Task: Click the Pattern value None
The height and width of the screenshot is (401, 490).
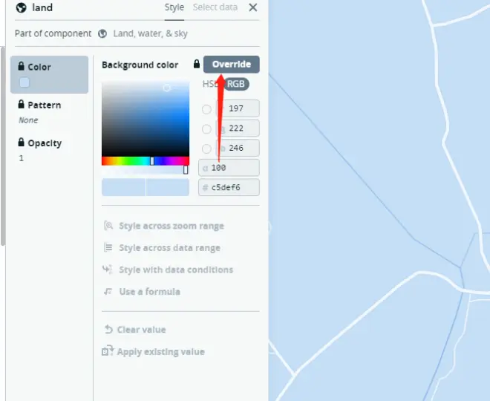Action: 28,120
